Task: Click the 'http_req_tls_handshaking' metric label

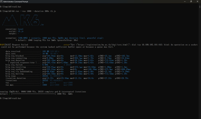Action: tap(19, 72)
